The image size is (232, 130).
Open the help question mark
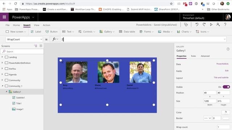225,25
